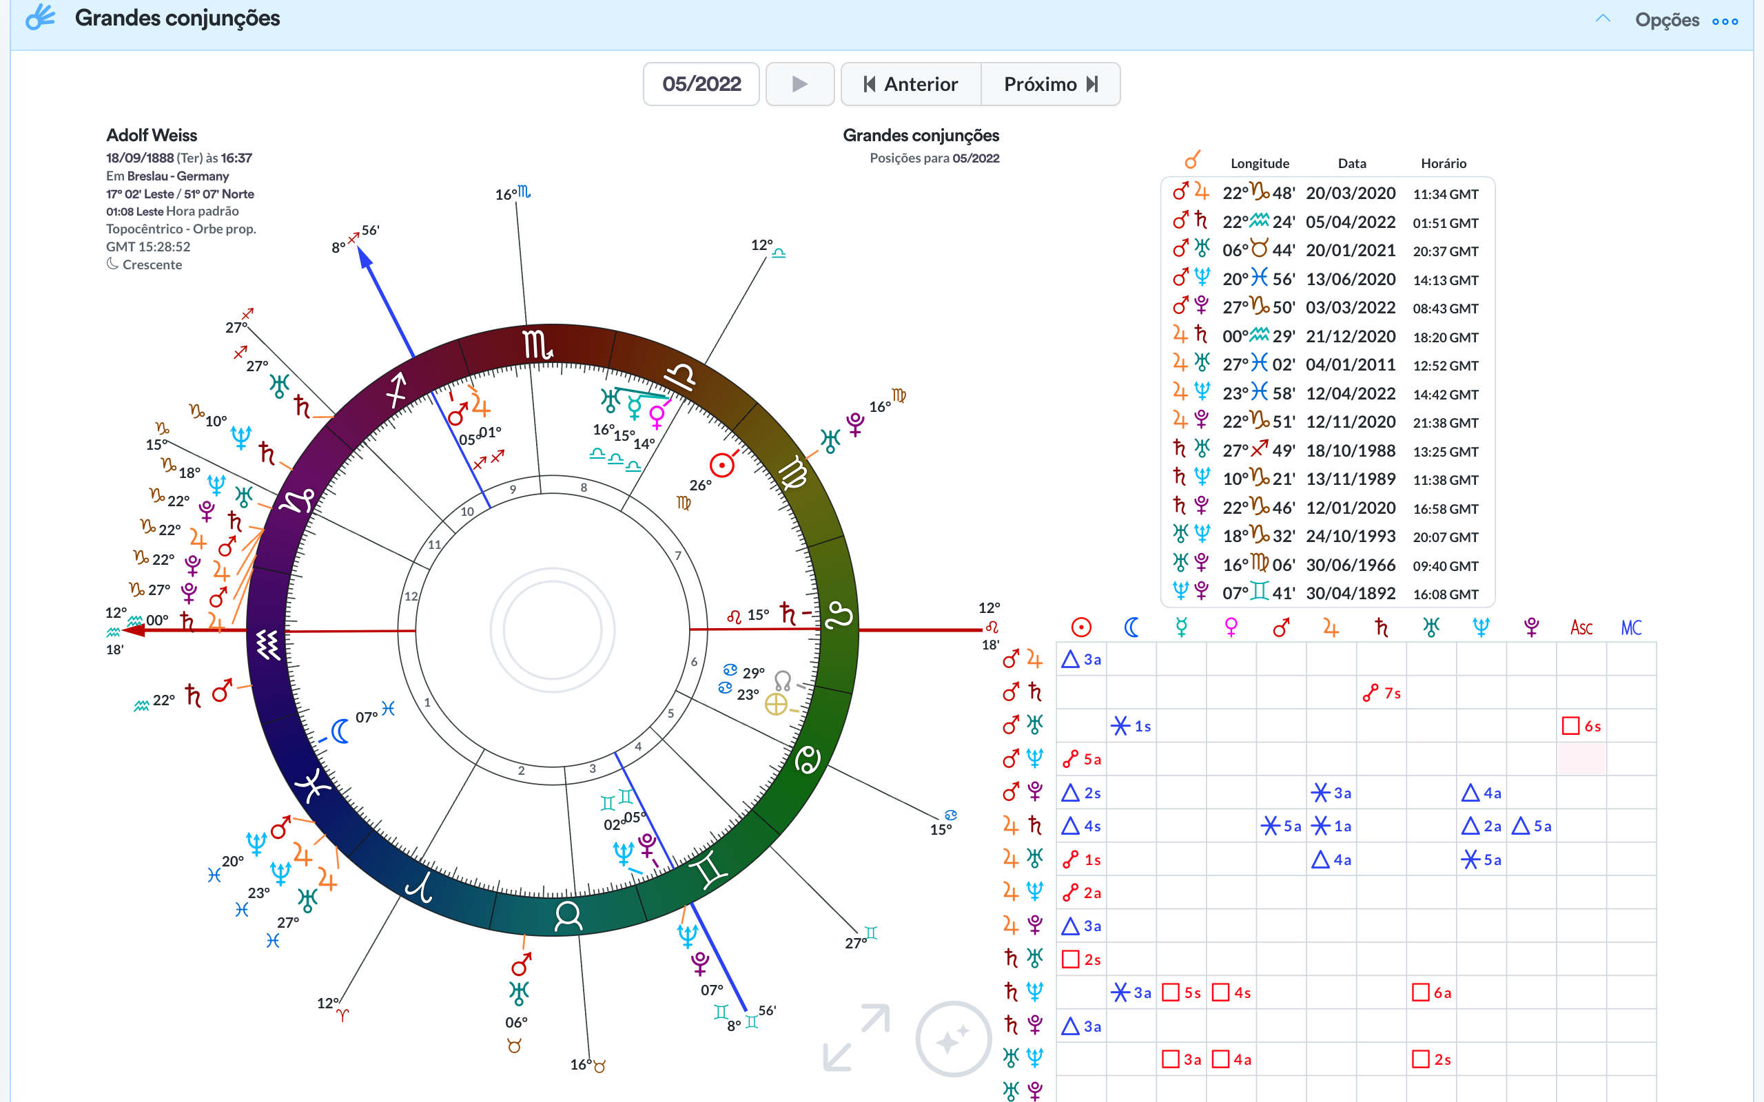Click the sparkle AI interpretation circle icon
This screenshot has height=1102, width=1764.
coord(953,1039)
